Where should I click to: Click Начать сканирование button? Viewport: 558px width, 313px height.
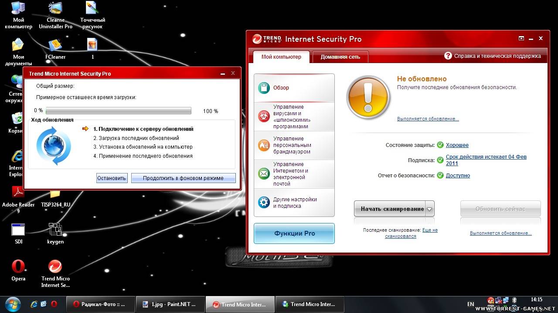click(390, 209)
